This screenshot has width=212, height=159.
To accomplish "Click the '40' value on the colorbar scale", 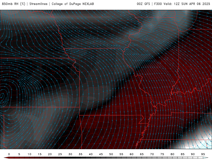I will (x=91, y=154).
